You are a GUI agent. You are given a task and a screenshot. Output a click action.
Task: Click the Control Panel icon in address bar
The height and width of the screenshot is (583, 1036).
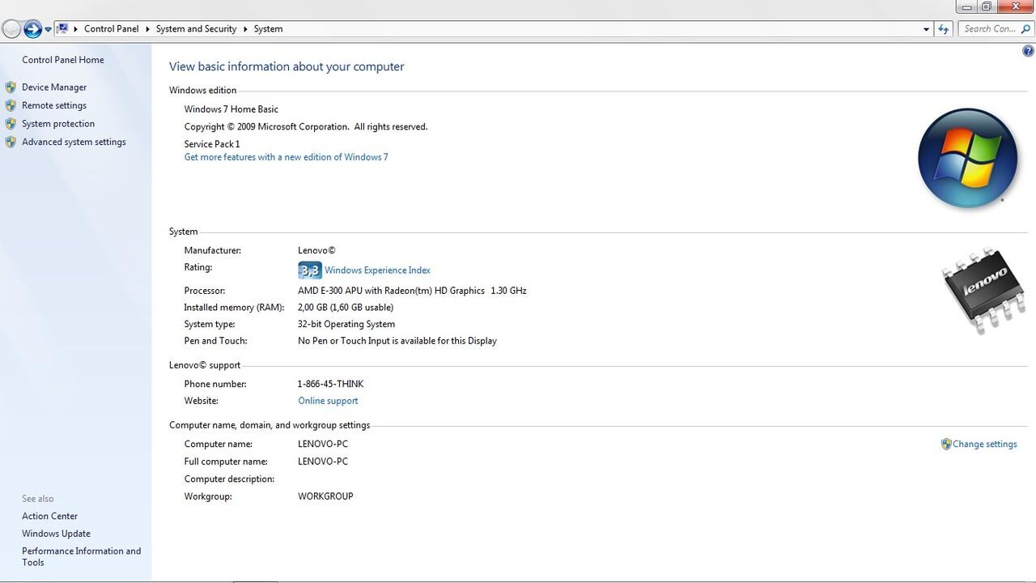[62, 28]
